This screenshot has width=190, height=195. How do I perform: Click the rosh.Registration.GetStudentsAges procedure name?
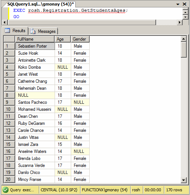click(x=77, y=10)
